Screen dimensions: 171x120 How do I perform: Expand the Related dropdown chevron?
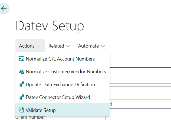(68, 46)
